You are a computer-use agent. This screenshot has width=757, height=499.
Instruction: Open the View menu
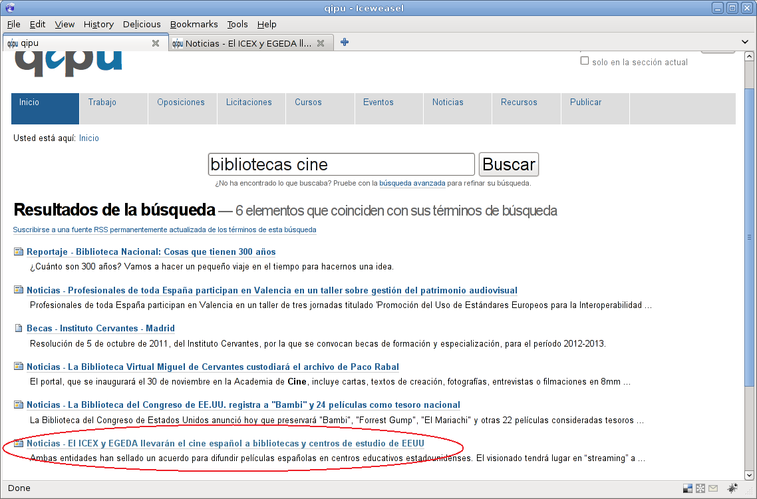coord(65,24)
